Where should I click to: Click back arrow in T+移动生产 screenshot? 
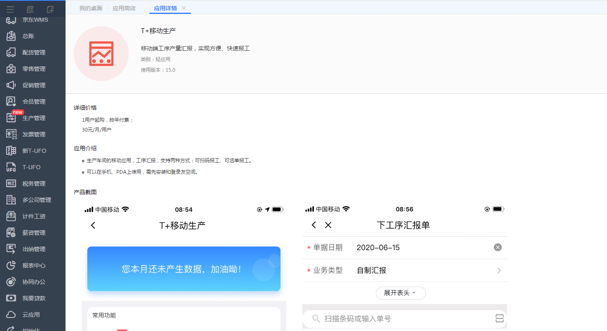[93, 225]
